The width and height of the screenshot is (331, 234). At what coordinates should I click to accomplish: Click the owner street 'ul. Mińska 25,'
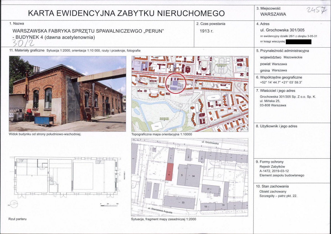pyautogui.click(x=270, y=101)
